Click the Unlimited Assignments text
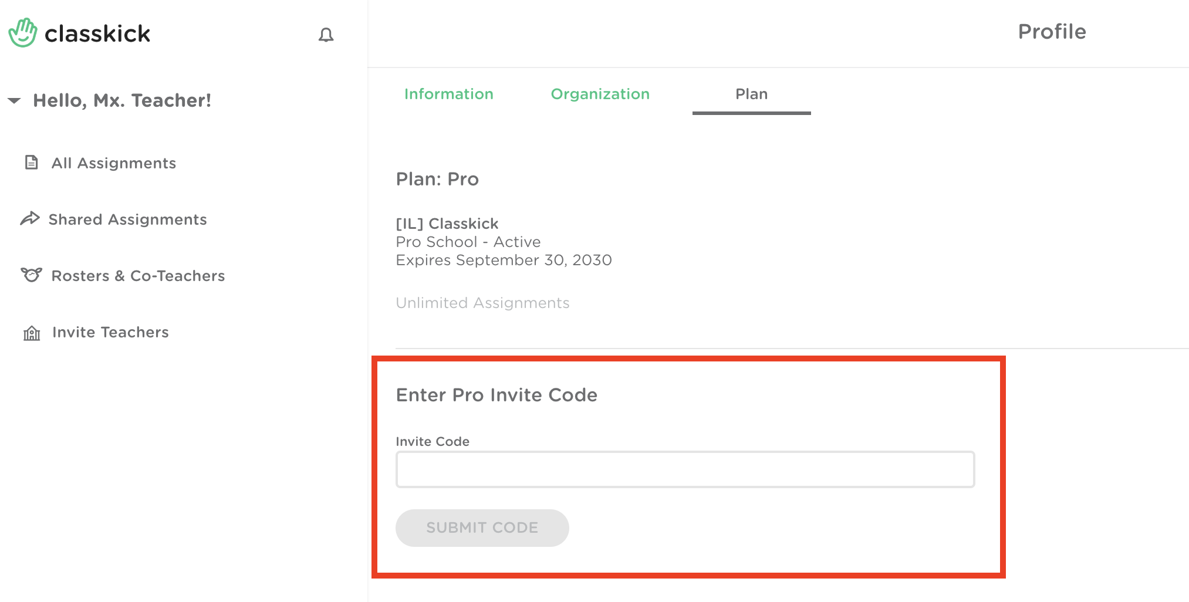The width and height of the screenshot is (1189, 602). point(482,303)
